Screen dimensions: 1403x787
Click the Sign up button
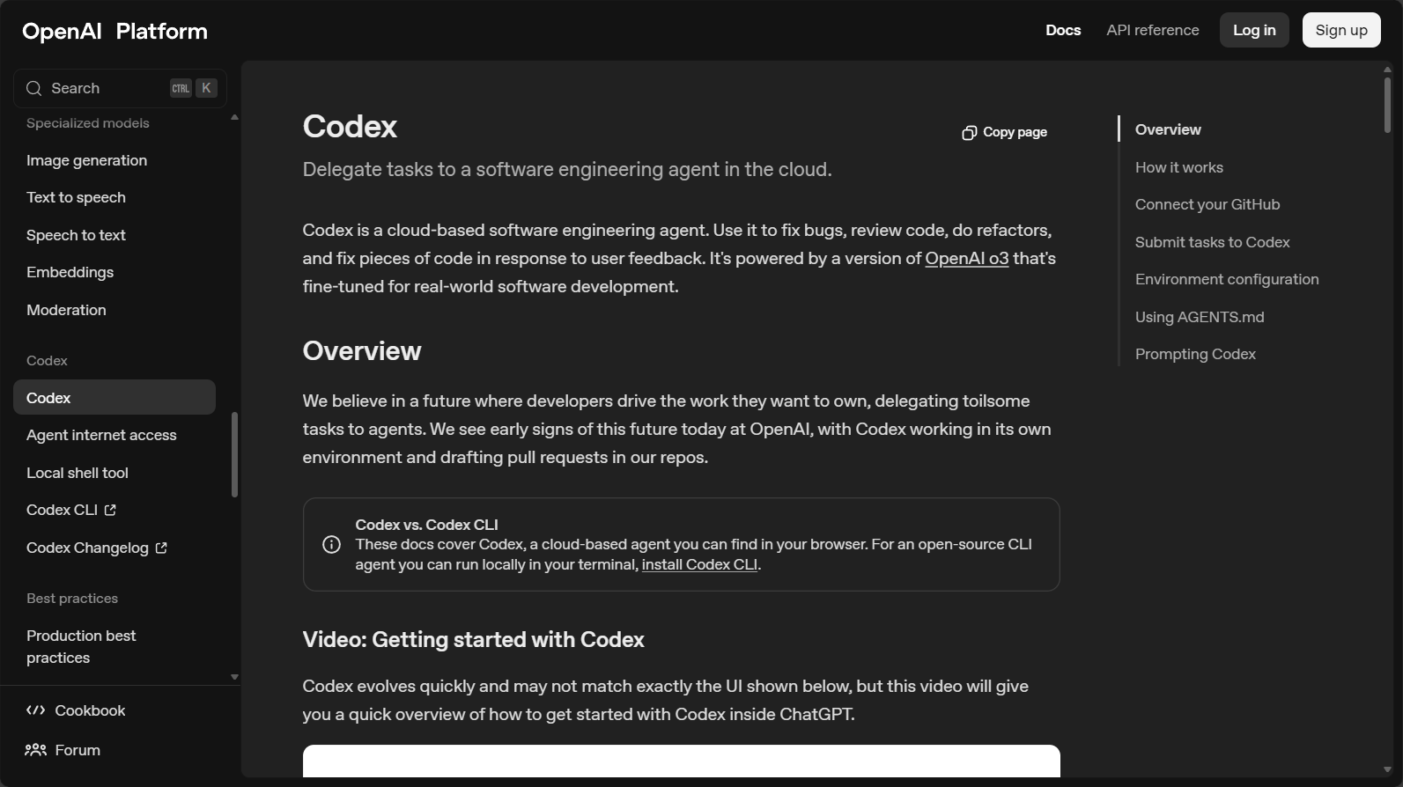[x=1341, y=30]
